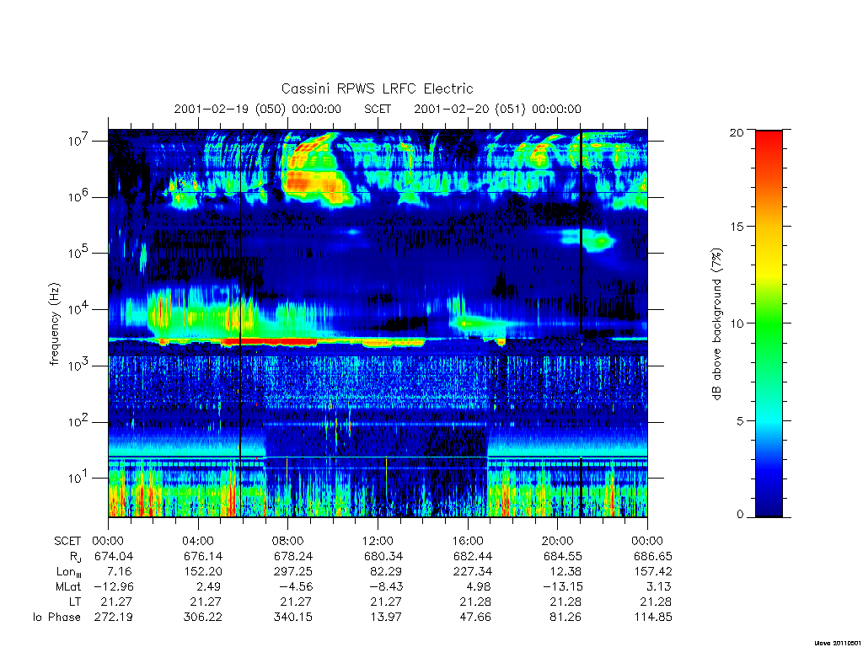Click time tick label '16:00'
Viewport: 863px width, 647px height.
tap(467, 541)
